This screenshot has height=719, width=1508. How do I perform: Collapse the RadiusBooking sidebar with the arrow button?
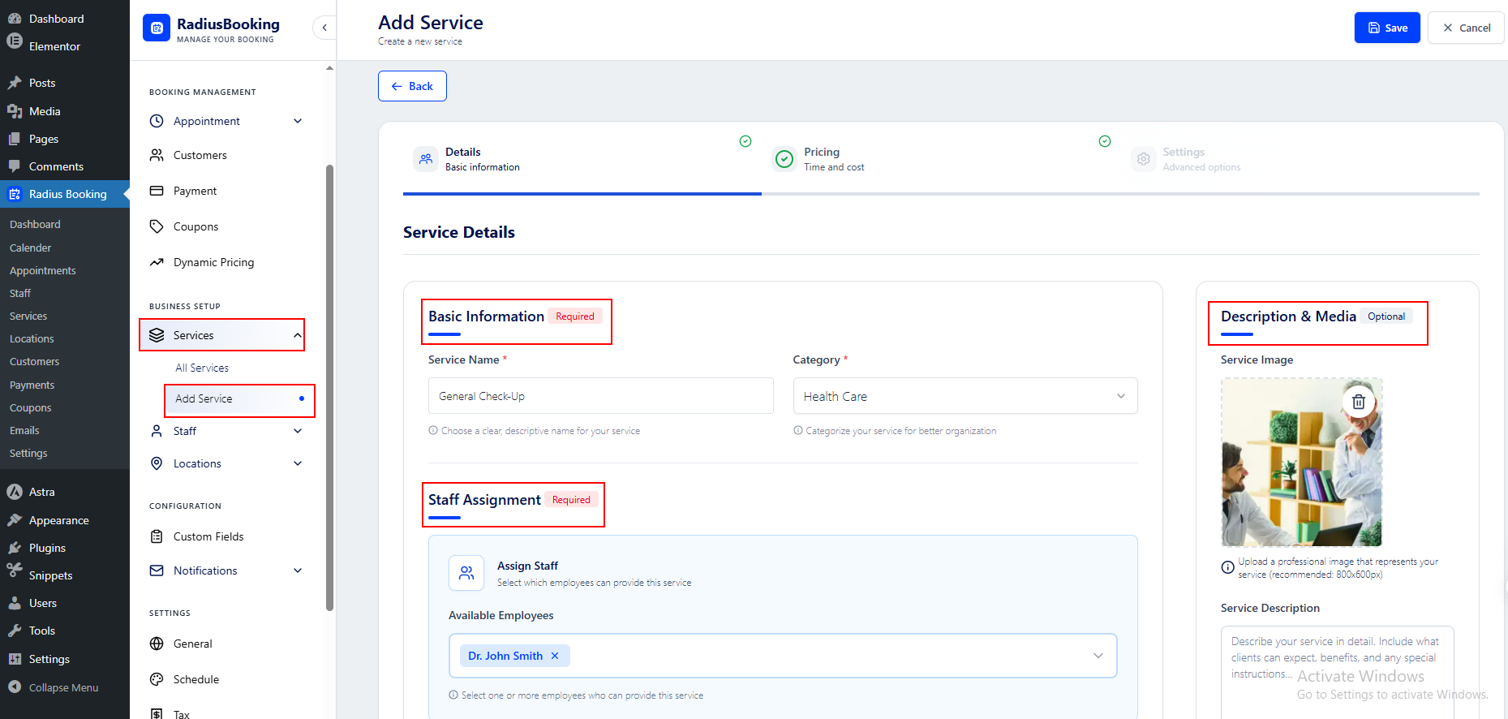click(324, 28)
